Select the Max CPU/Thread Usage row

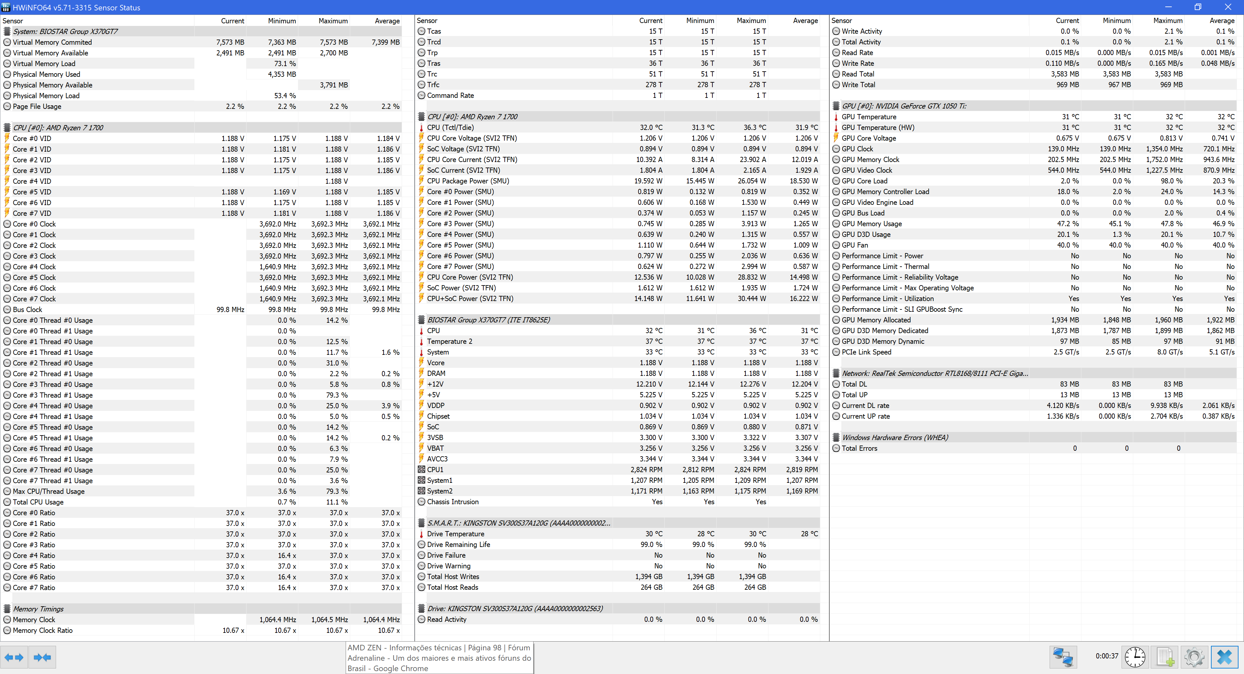click(202, 491)
